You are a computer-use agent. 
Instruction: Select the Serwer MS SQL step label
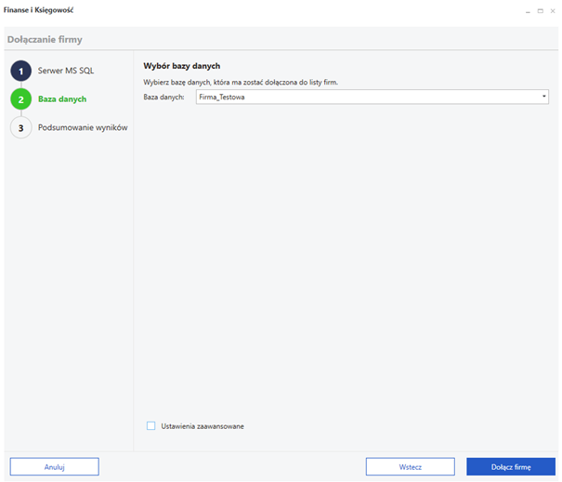coord(66,71)
